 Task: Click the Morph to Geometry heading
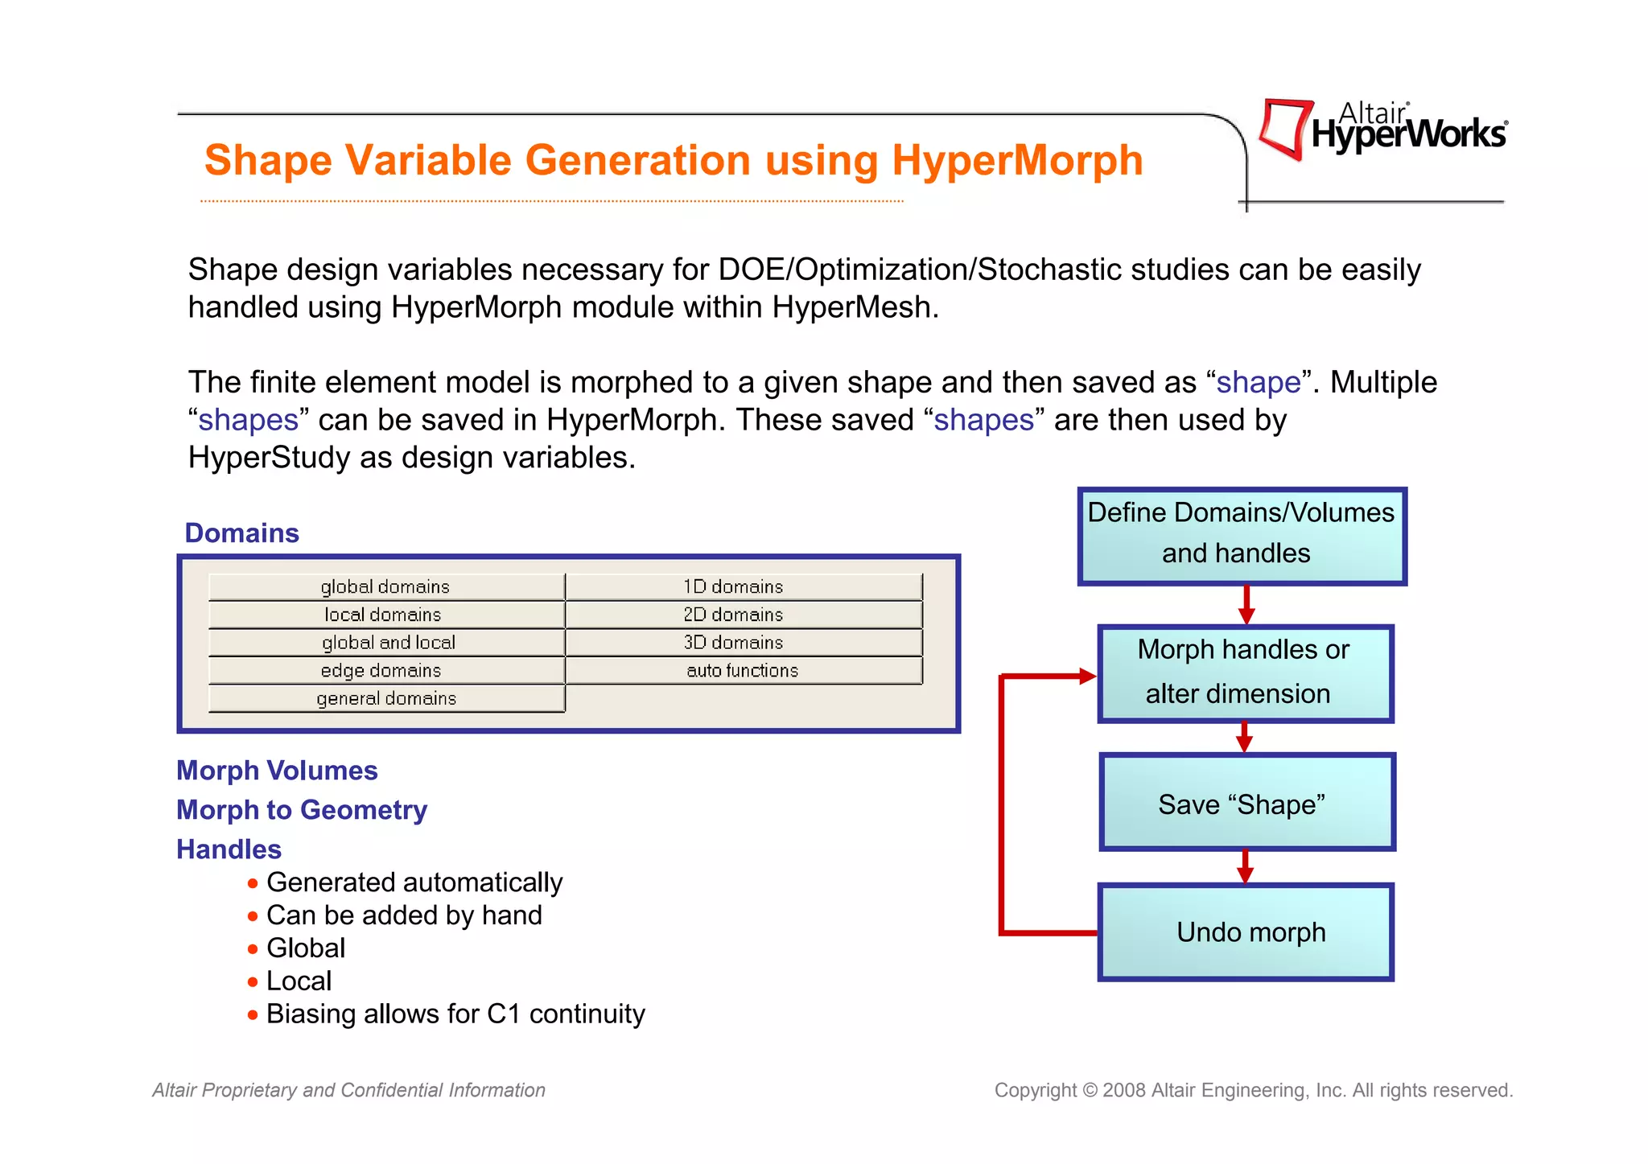pyautogui.click(x=302, y=810)
